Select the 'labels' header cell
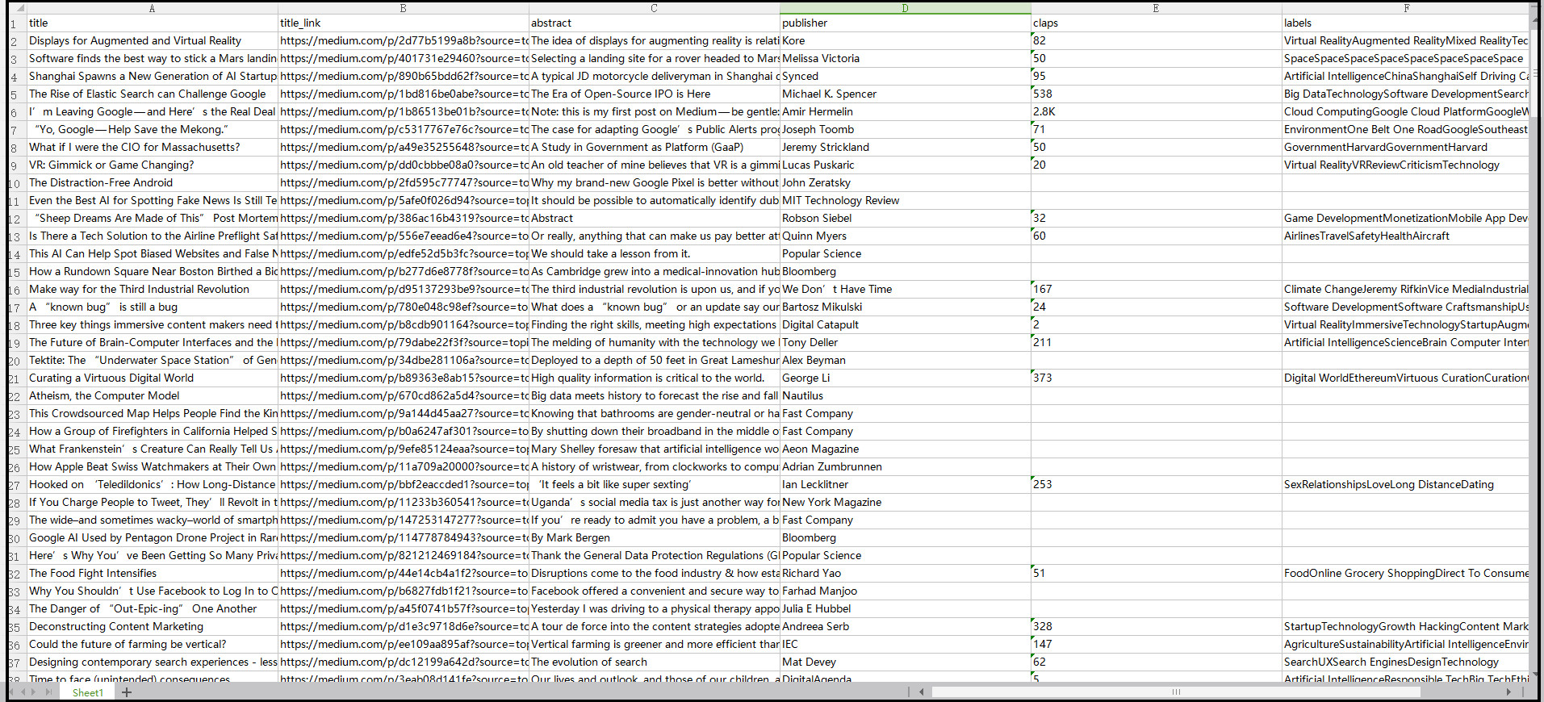Image resolution: width=1544 pixels, height=702 pixels. click(x=1406, y=23)
